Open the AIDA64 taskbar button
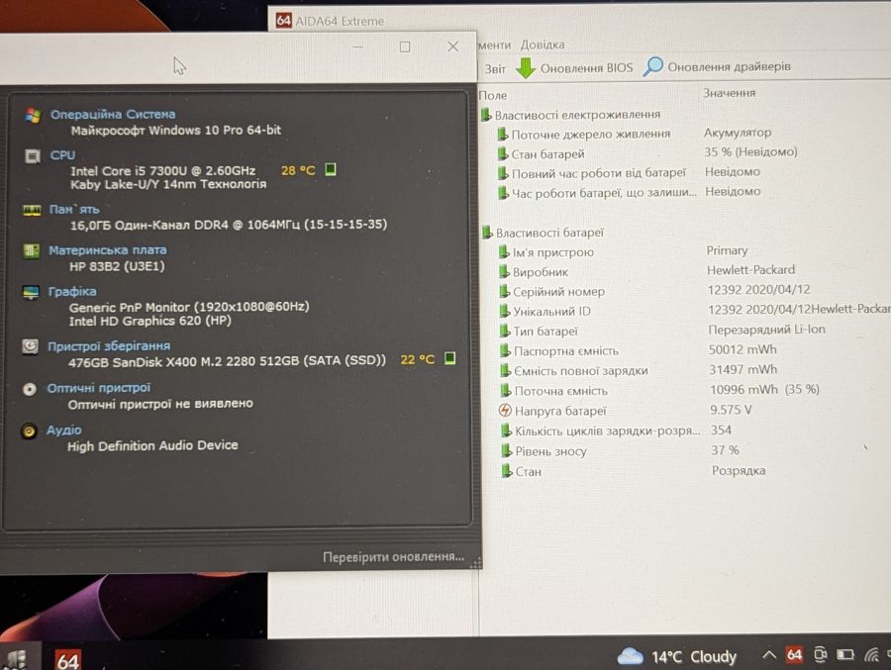 [67, 660]
